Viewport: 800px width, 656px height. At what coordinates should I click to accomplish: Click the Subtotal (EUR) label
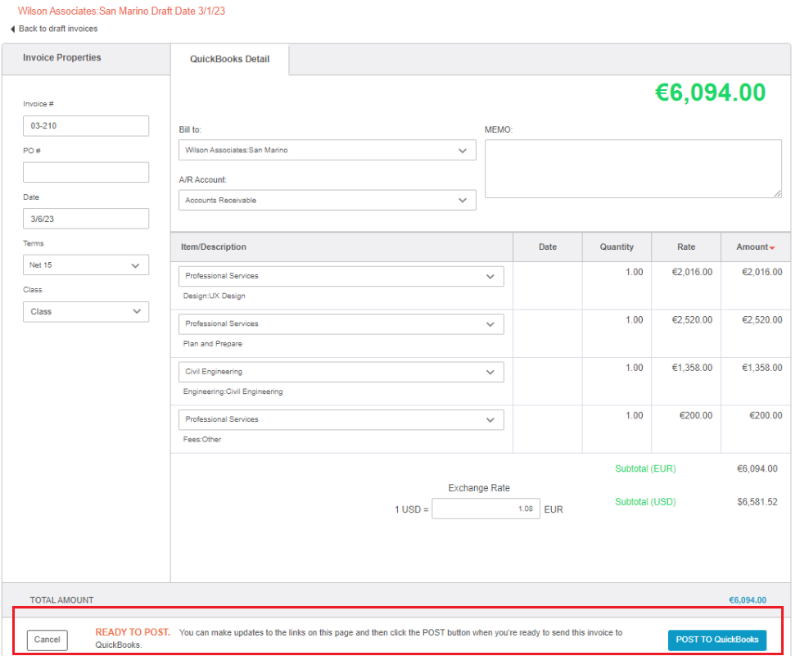tap(645, 468)
